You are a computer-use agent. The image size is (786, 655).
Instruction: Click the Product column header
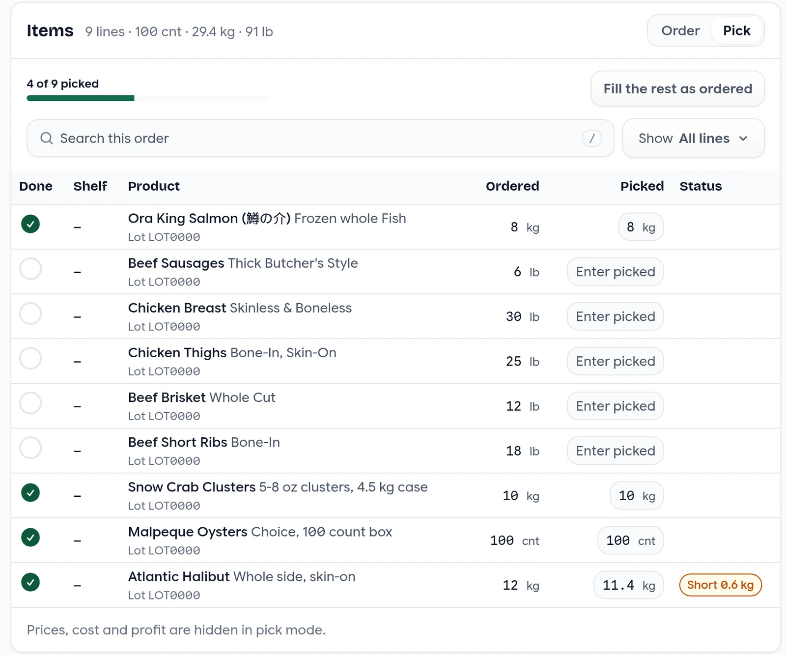pos(154,186)
